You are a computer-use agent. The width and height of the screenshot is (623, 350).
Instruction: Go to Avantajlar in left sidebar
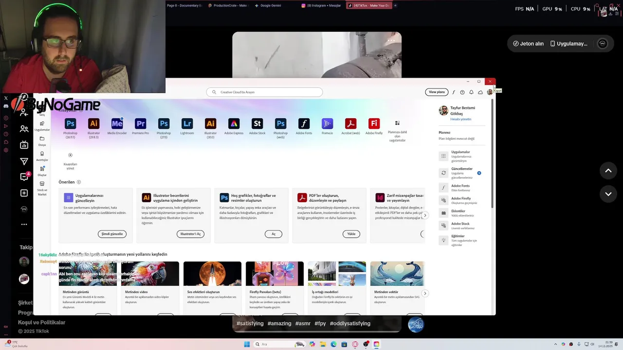click(42, 156)
